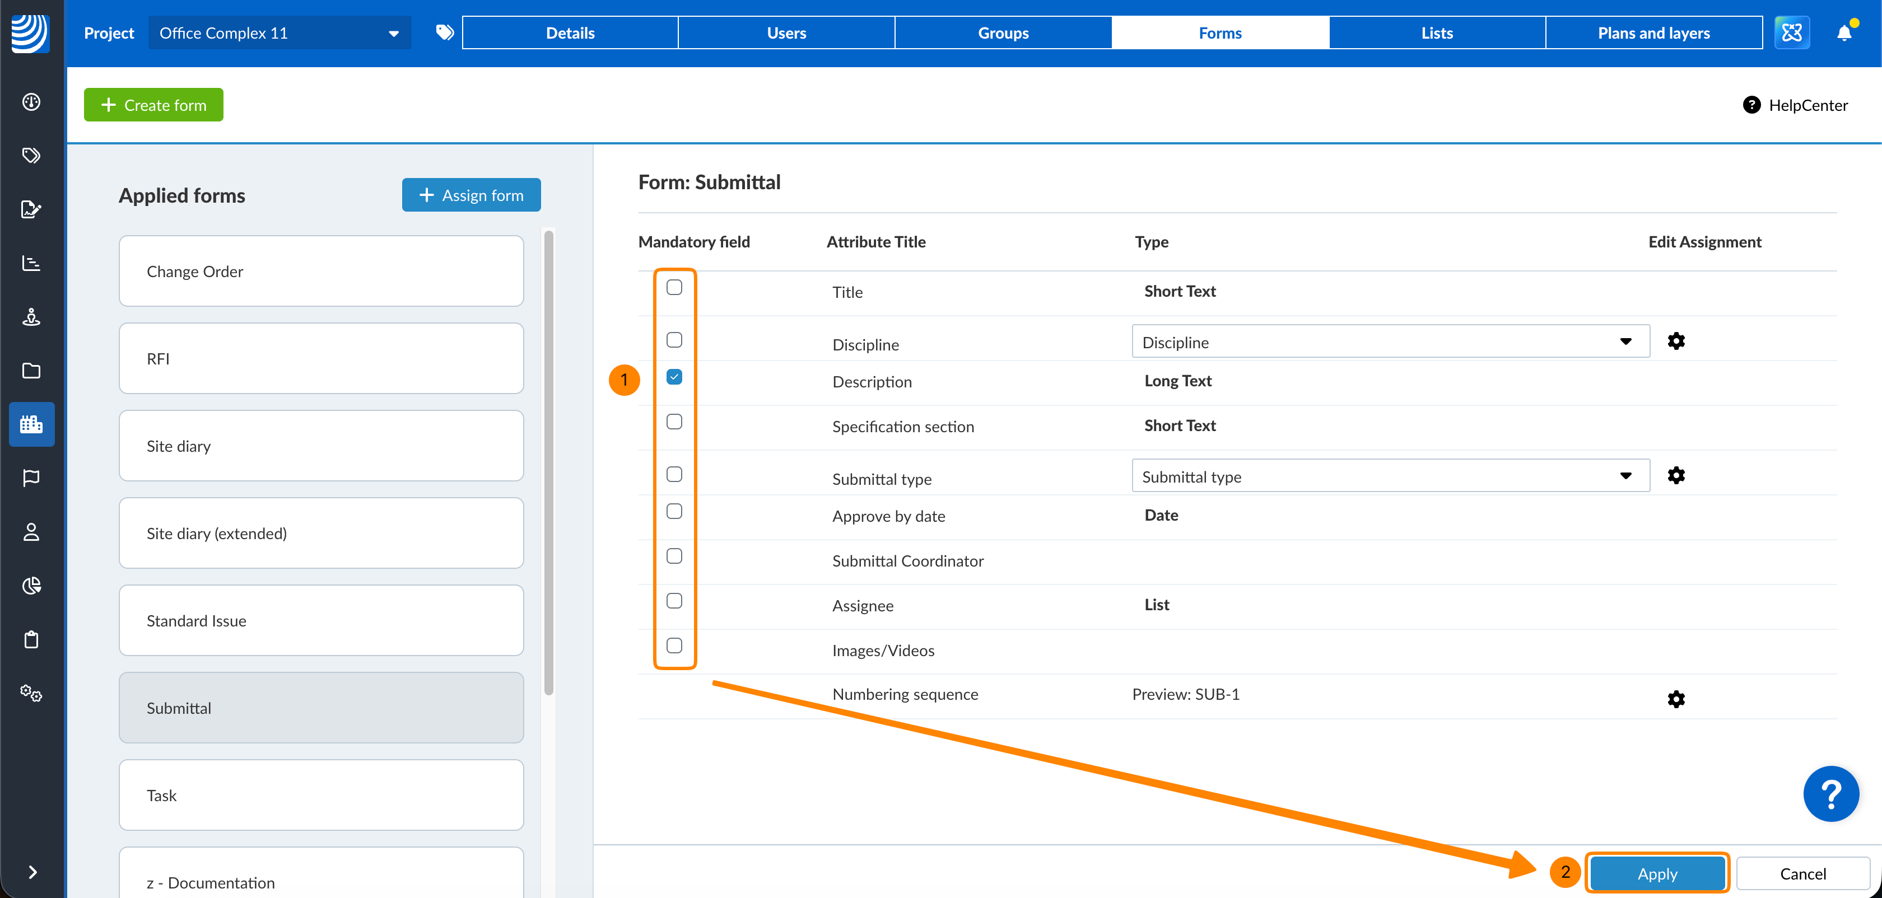Open gear settings for Discipline field
The height and width of the screenshot is (898, 1882).
point(1675,341)
